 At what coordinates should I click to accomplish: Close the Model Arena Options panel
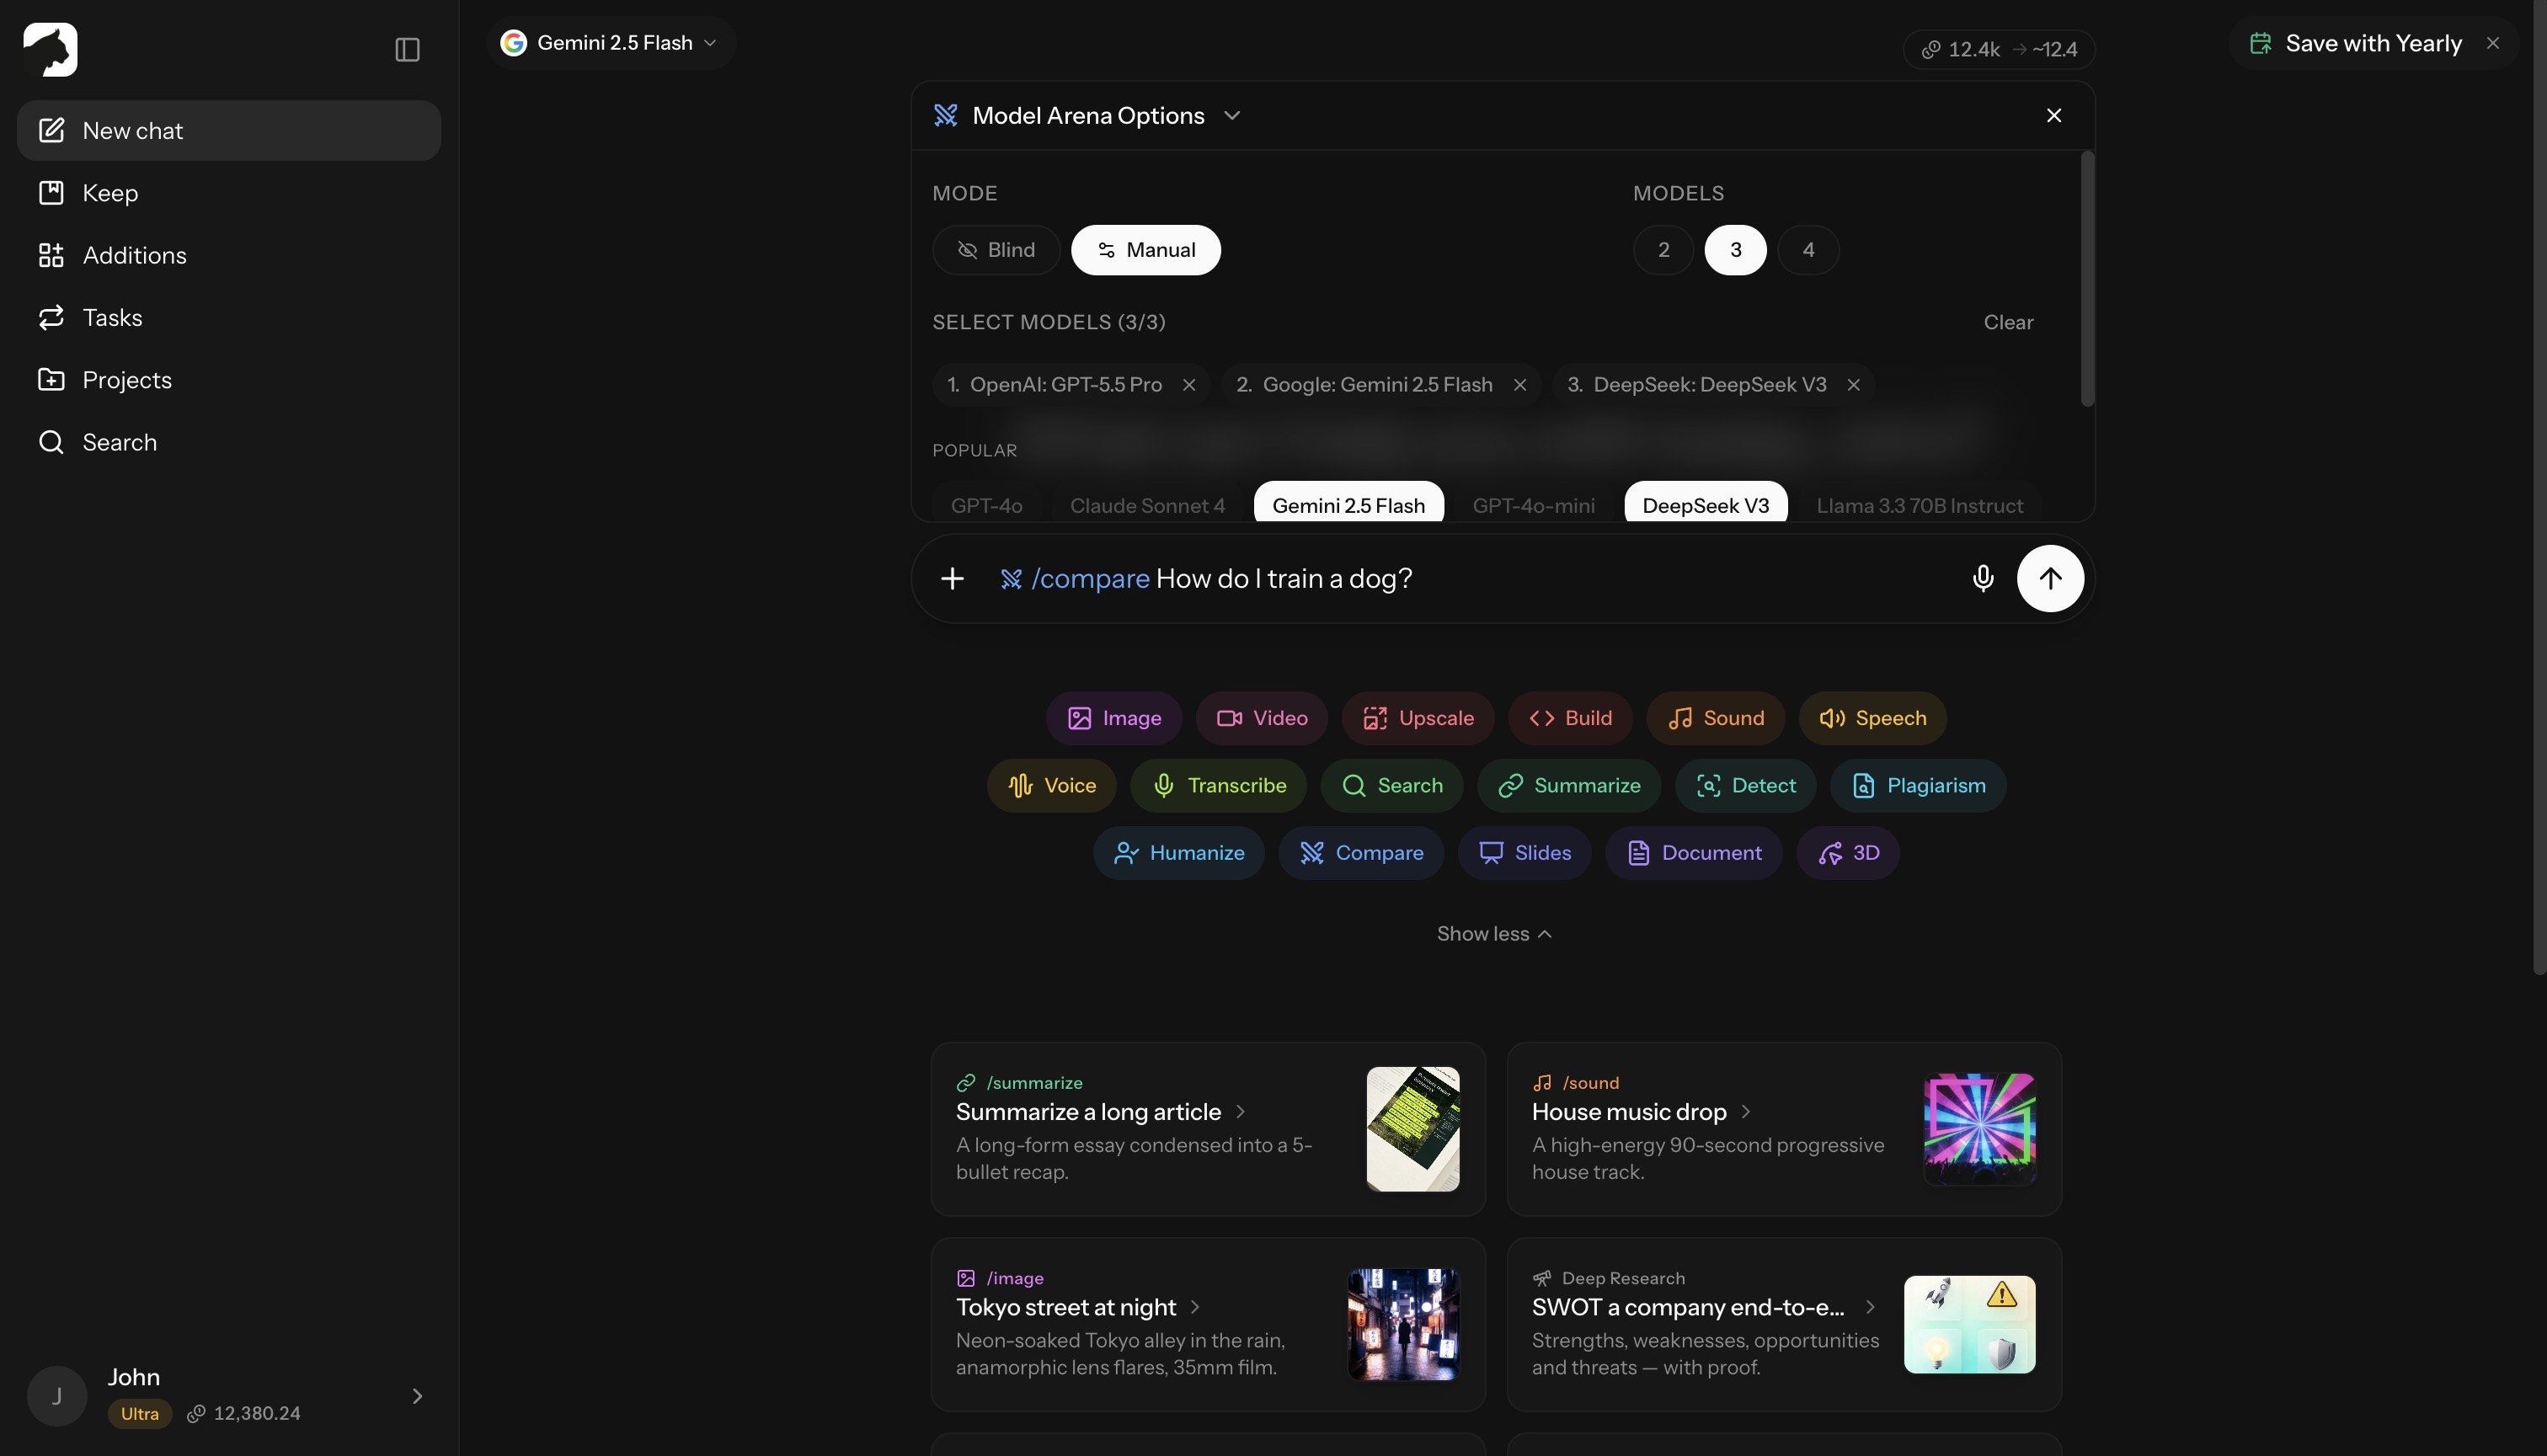[2054, 115]
